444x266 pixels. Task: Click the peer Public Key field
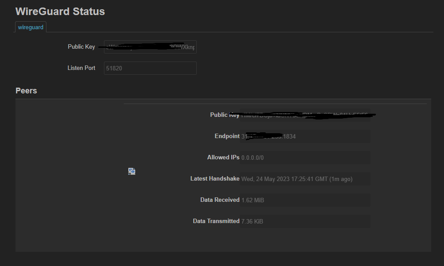[305, 115]
